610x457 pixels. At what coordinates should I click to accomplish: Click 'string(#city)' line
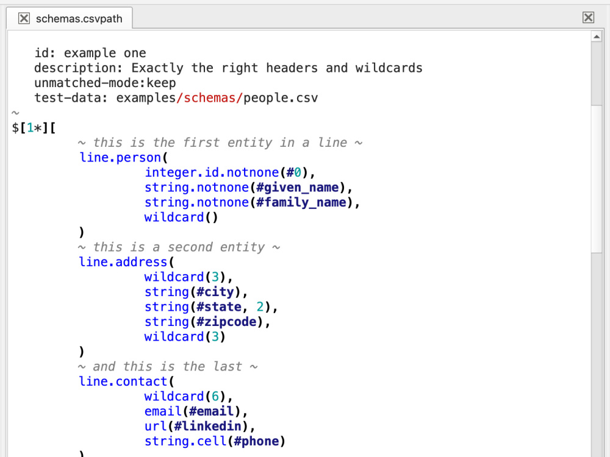click(x=196, y=292)
